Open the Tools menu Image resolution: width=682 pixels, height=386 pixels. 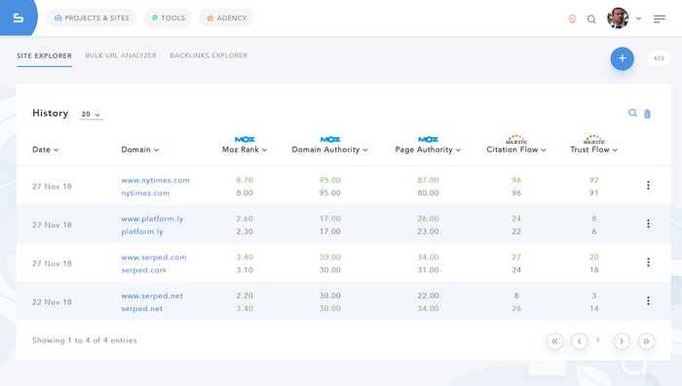(168, 18)
